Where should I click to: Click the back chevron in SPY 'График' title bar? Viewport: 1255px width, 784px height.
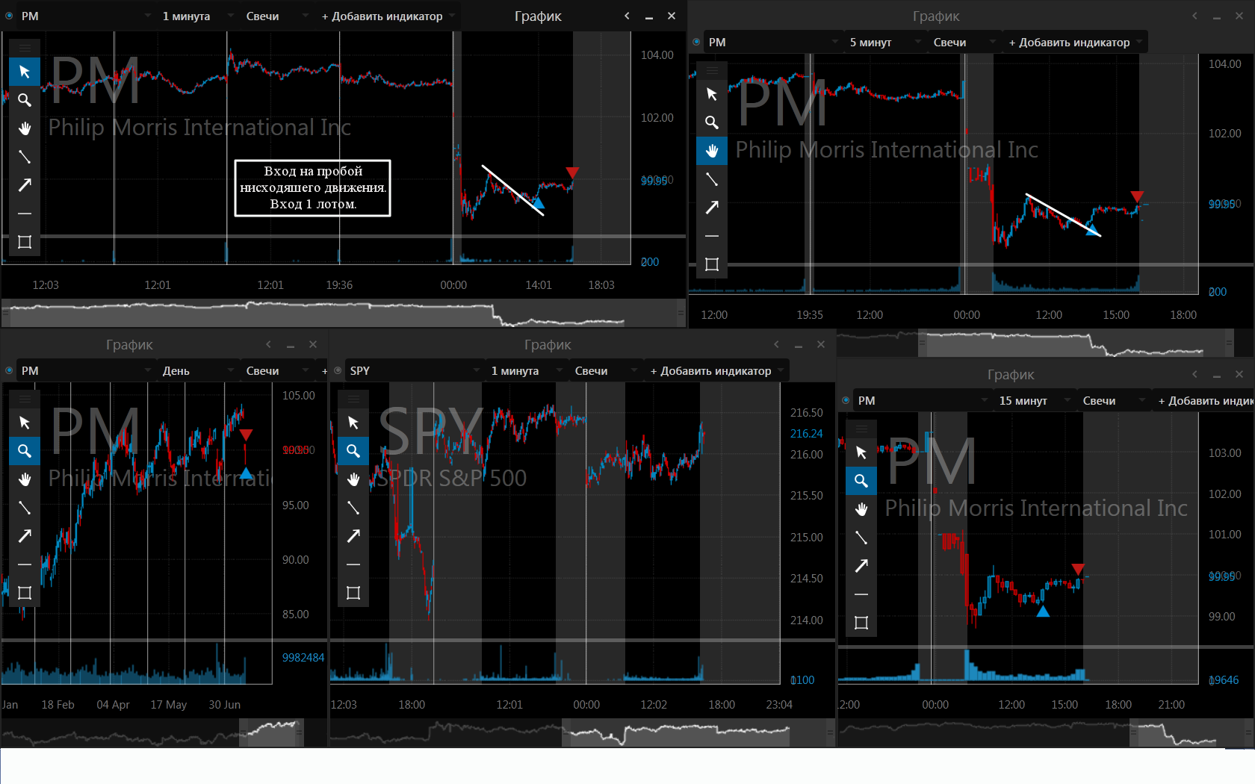[776, 344]
